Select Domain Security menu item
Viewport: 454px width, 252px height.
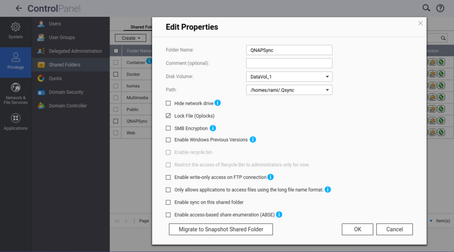click(66, 92)
